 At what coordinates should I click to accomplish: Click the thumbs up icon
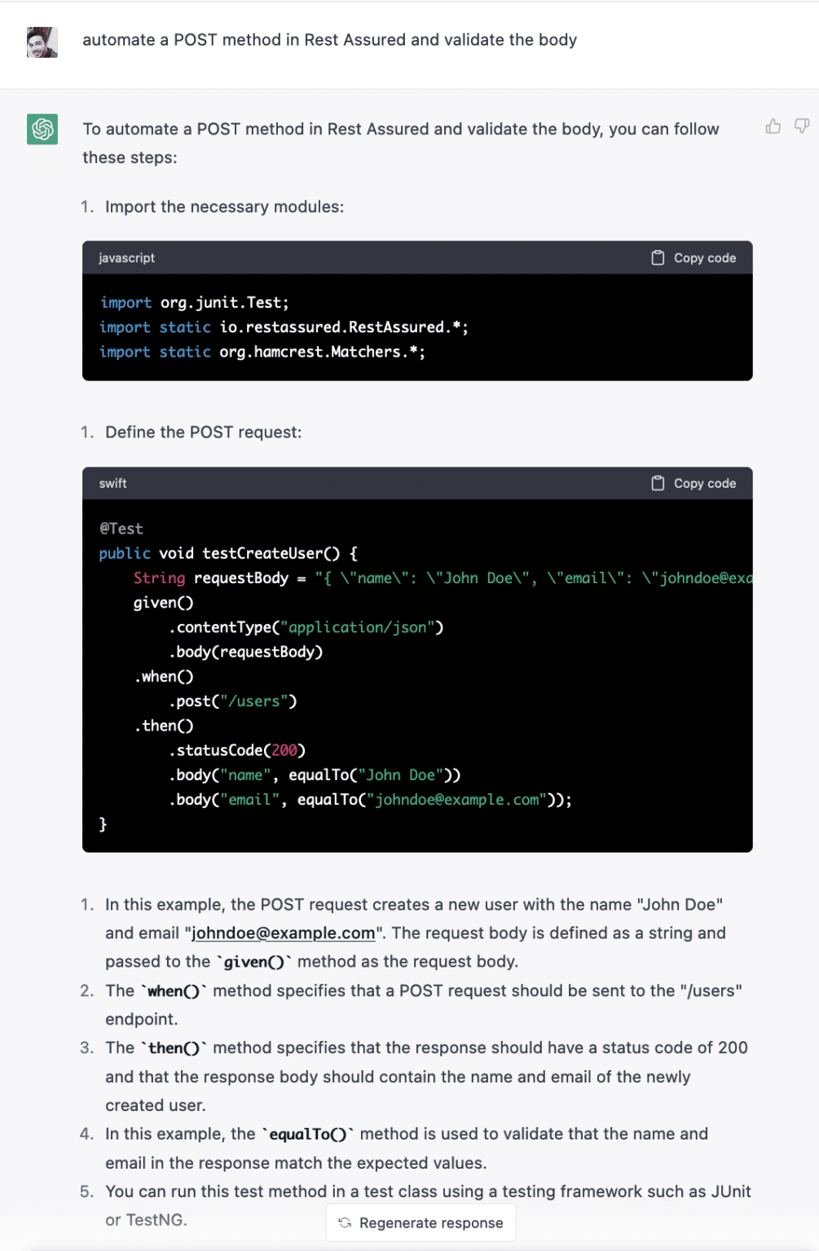click(773, 126)
